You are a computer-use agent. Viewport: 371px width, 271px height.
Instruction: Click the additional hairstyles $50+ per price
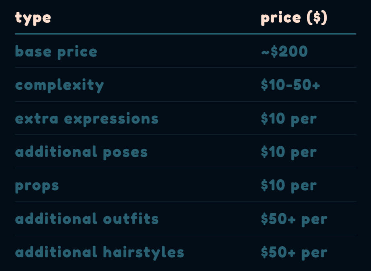(294, 252)
